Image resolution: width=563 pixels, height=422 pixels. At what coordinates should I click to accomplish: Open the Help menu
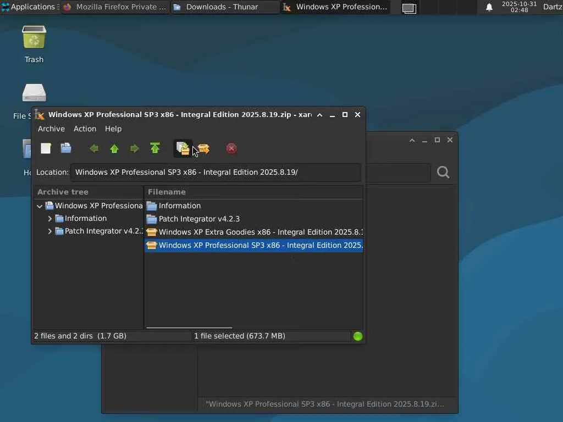[113, 129]
